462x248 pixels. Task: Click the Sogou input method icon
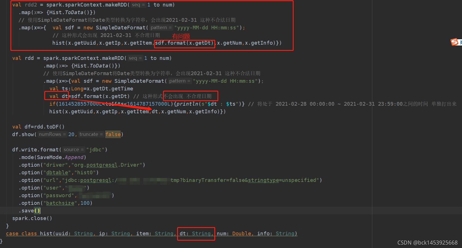pyautogui.click(x=454, y=42)
